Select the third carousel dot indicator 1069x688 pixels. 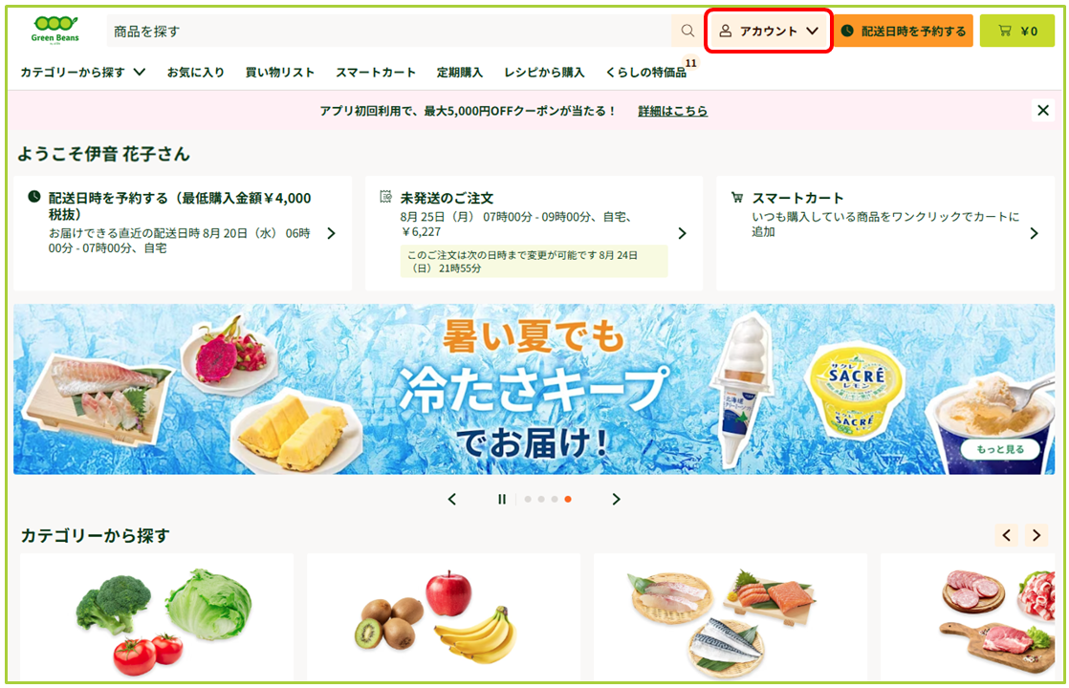[x=555, y=500]
